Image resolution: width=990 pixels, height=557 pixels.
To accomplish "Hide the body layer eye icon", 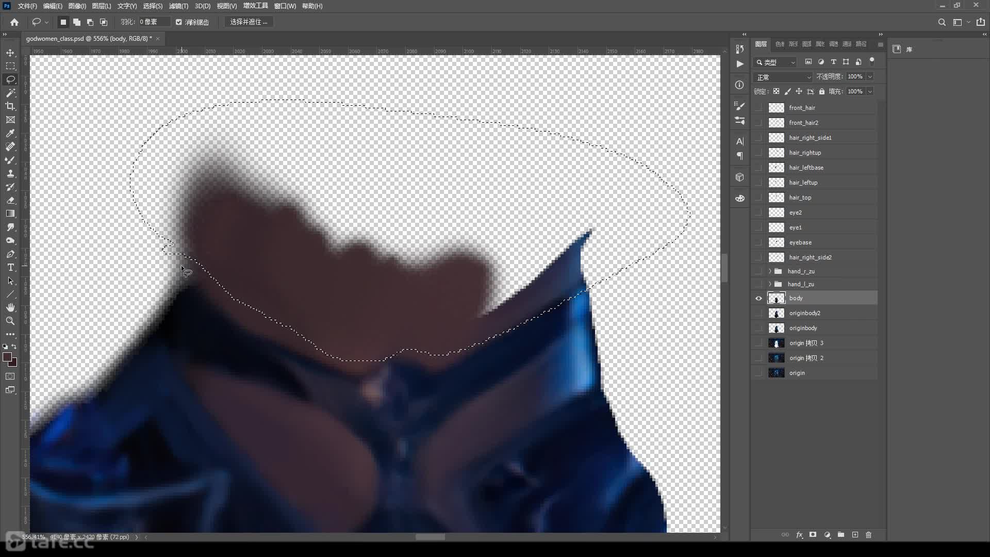I will click(x=758, y=298).
